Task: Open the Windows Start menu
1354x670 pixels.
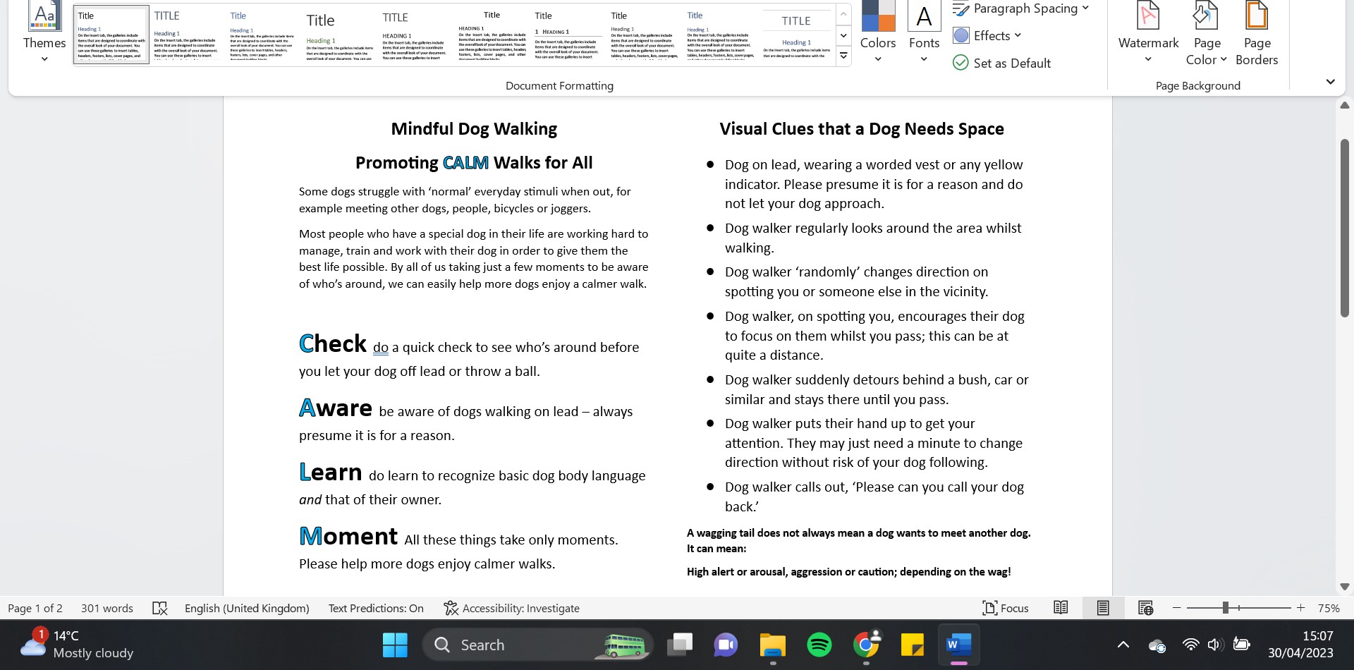Action: [395, 645]
